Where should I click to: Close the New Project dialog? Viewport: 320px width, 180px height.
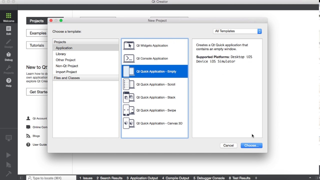coord(51,20)
